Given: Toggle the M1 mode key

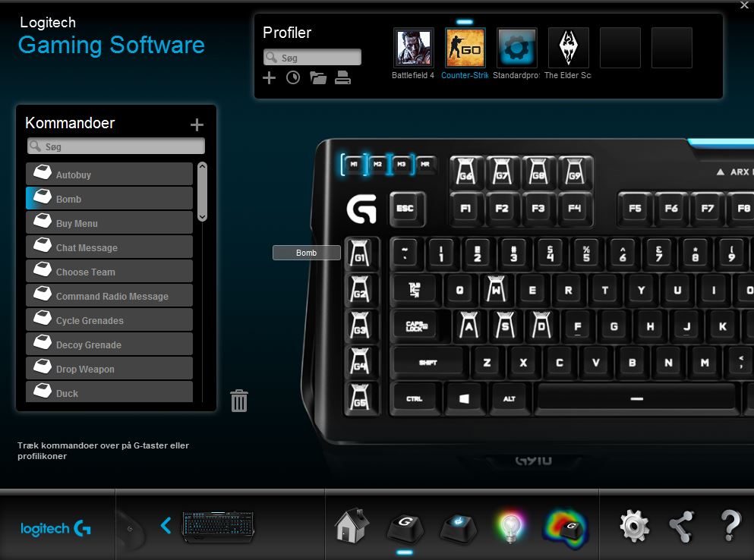Looking at the screenshot, I should (x=354, y=165).
